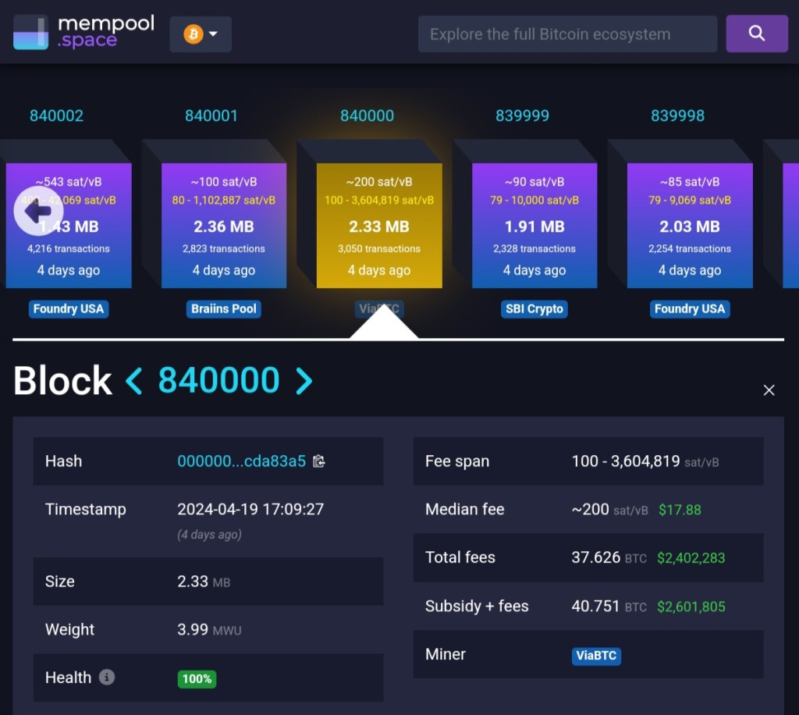Image resolution: width=799 pixels, height=715 pixels.
Task: Open block height link 839998
Action: point(677,116)
